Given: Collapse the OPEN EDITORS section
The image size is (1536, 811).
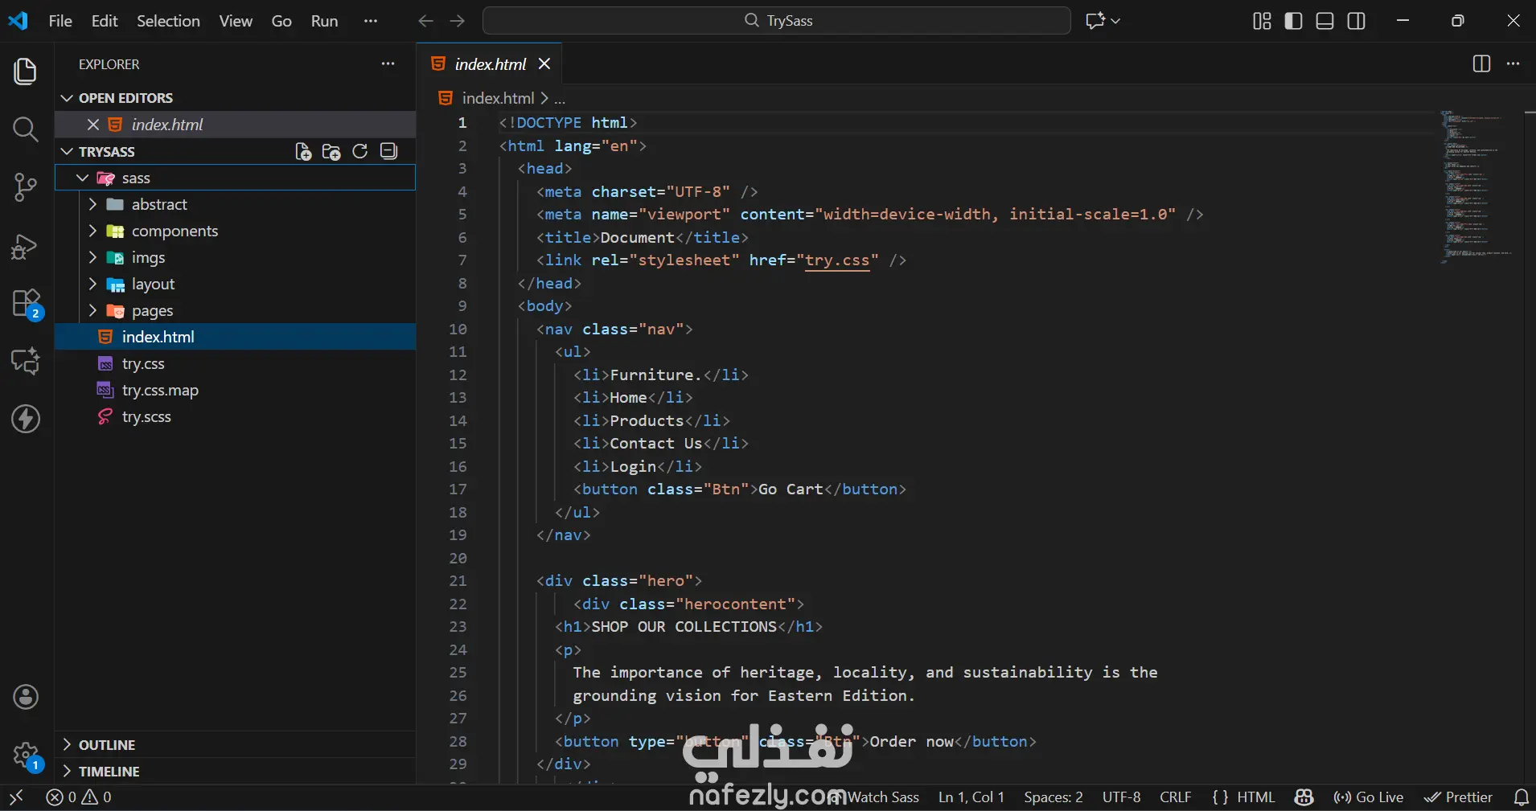Looking at the screenshot, I should tap(68, 98).
